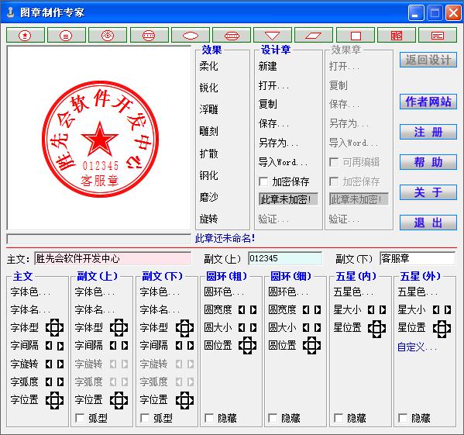Click the 注册 button
464x435 pixels.
(428, 132)
